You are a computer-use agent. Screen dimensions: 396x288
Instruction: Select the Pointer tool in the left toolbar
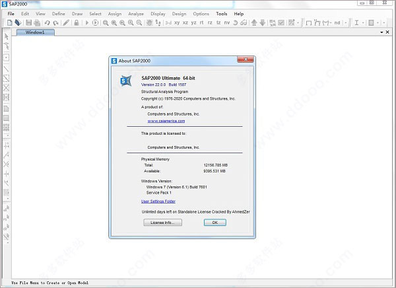[x=7, y=36]
